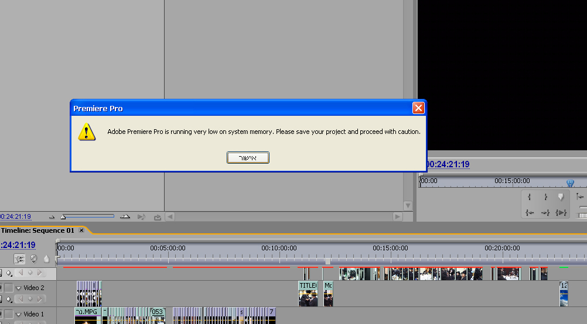
Task: Select the Video 1 track label
Action: pos(34,314)
